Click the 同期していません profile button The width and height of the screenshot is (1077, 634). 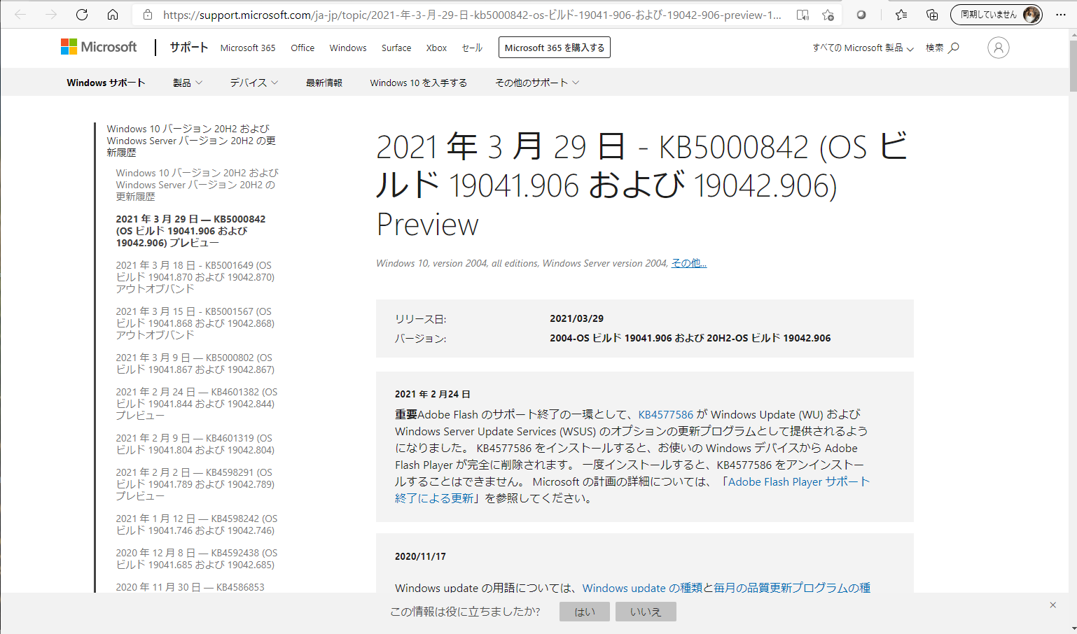[996, 15]
